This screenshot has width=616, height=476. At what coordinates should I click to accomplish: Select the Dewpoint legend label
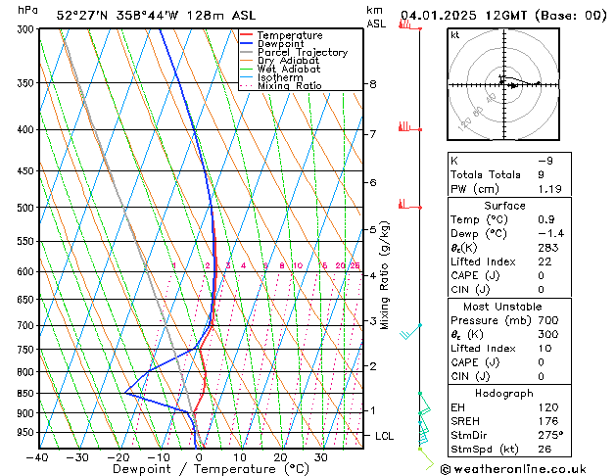280,44
